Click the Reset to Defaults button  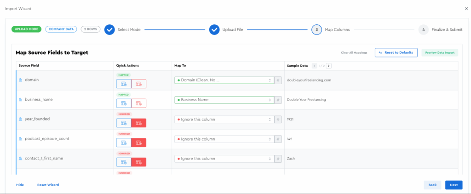tap(396, 52)
